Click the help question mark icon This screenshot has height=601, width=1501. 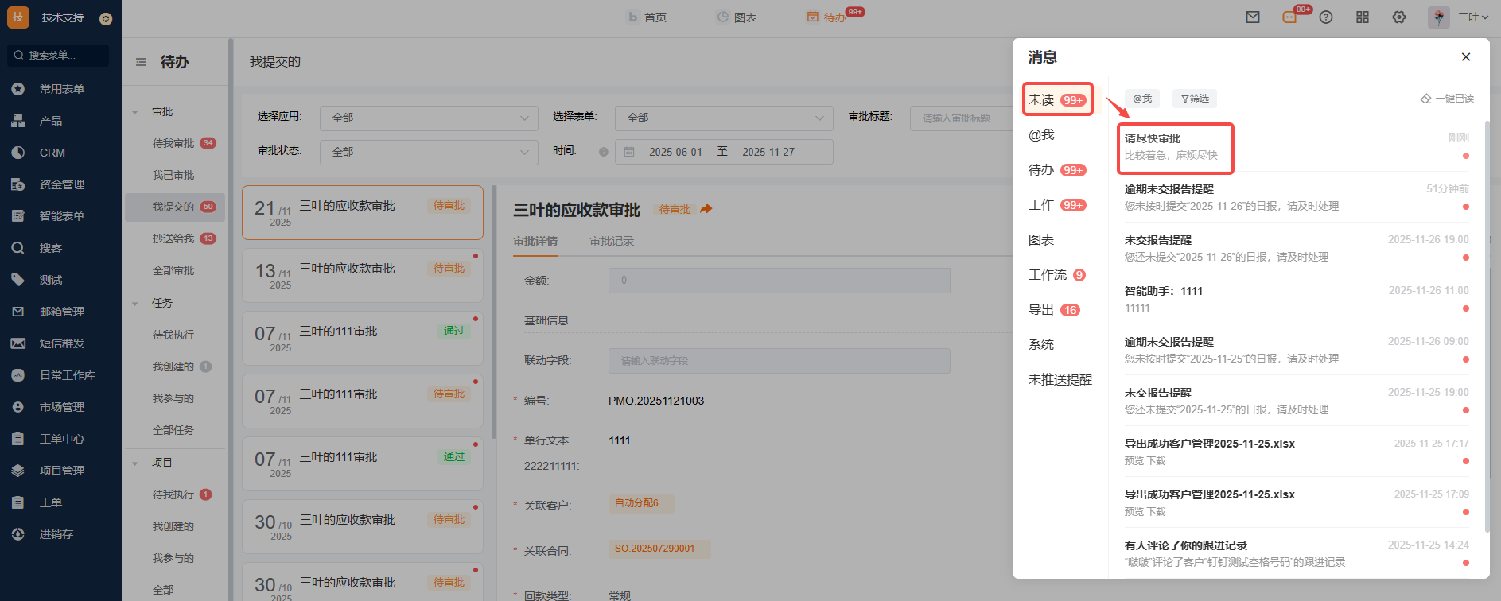(x=1326, y=17)
